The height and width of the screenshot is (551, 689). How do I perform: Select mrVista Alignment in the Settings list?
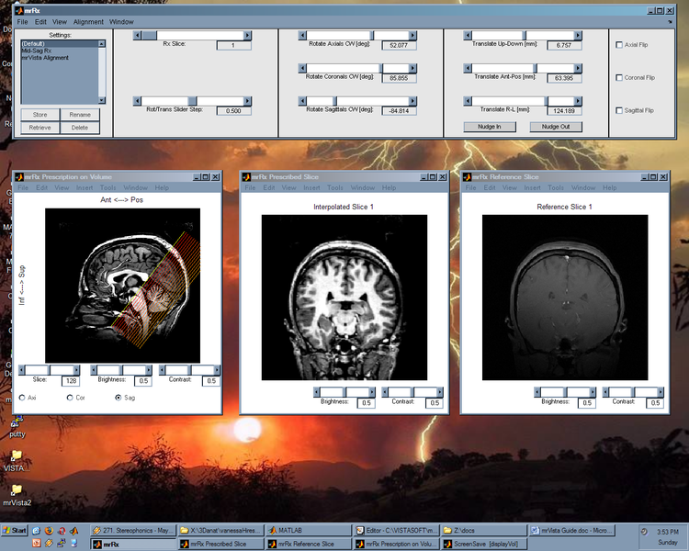pyautogui.click(x=46, y=57)
